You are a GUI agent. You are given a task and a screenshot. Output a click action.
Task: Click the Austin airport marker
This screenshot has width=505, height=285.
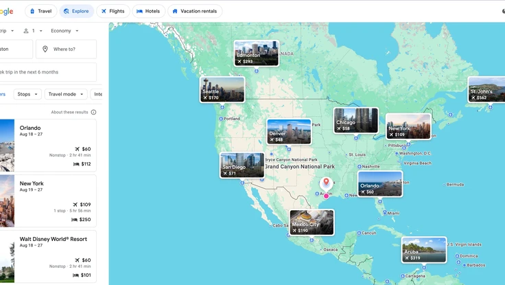coord(317,194)
